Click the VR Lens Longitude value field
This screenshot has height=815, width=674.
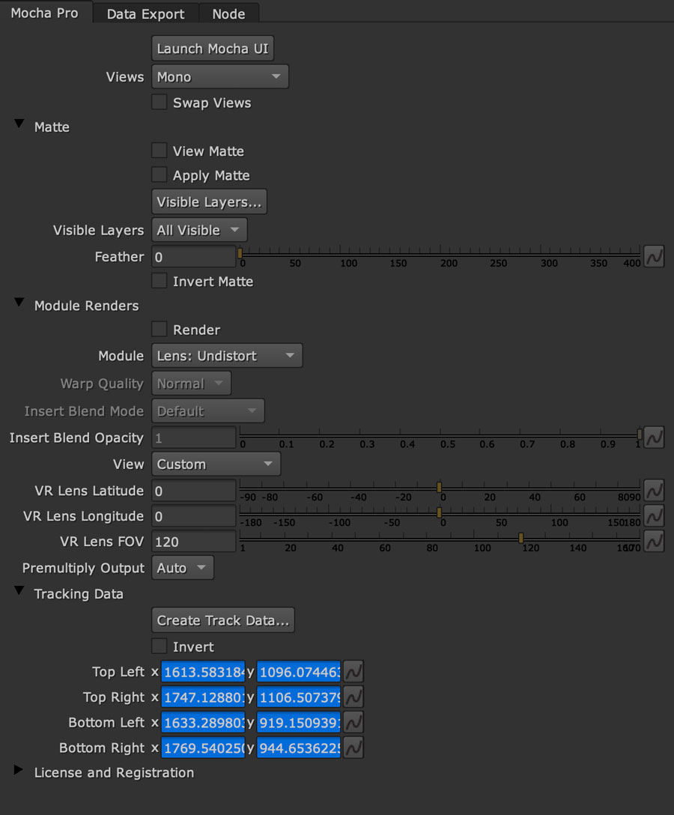click(x=194, y=516)
